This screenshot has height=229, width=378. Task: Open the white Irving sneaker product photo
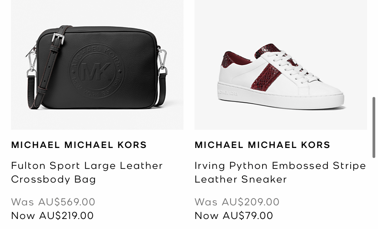pos(281,65)
